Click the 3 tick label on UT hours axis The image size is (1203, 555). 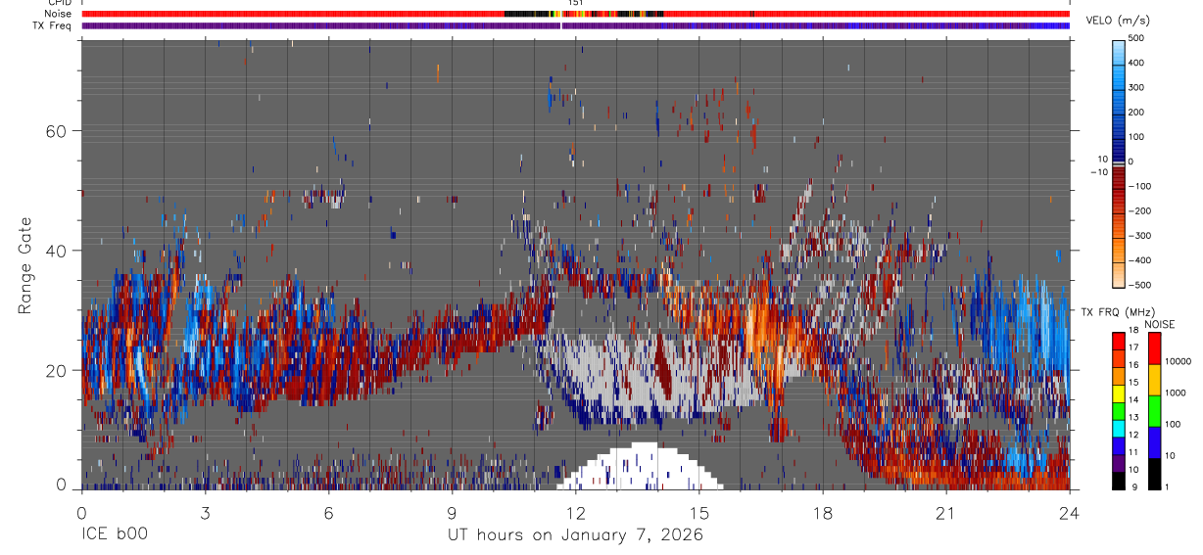click(205, 513)
